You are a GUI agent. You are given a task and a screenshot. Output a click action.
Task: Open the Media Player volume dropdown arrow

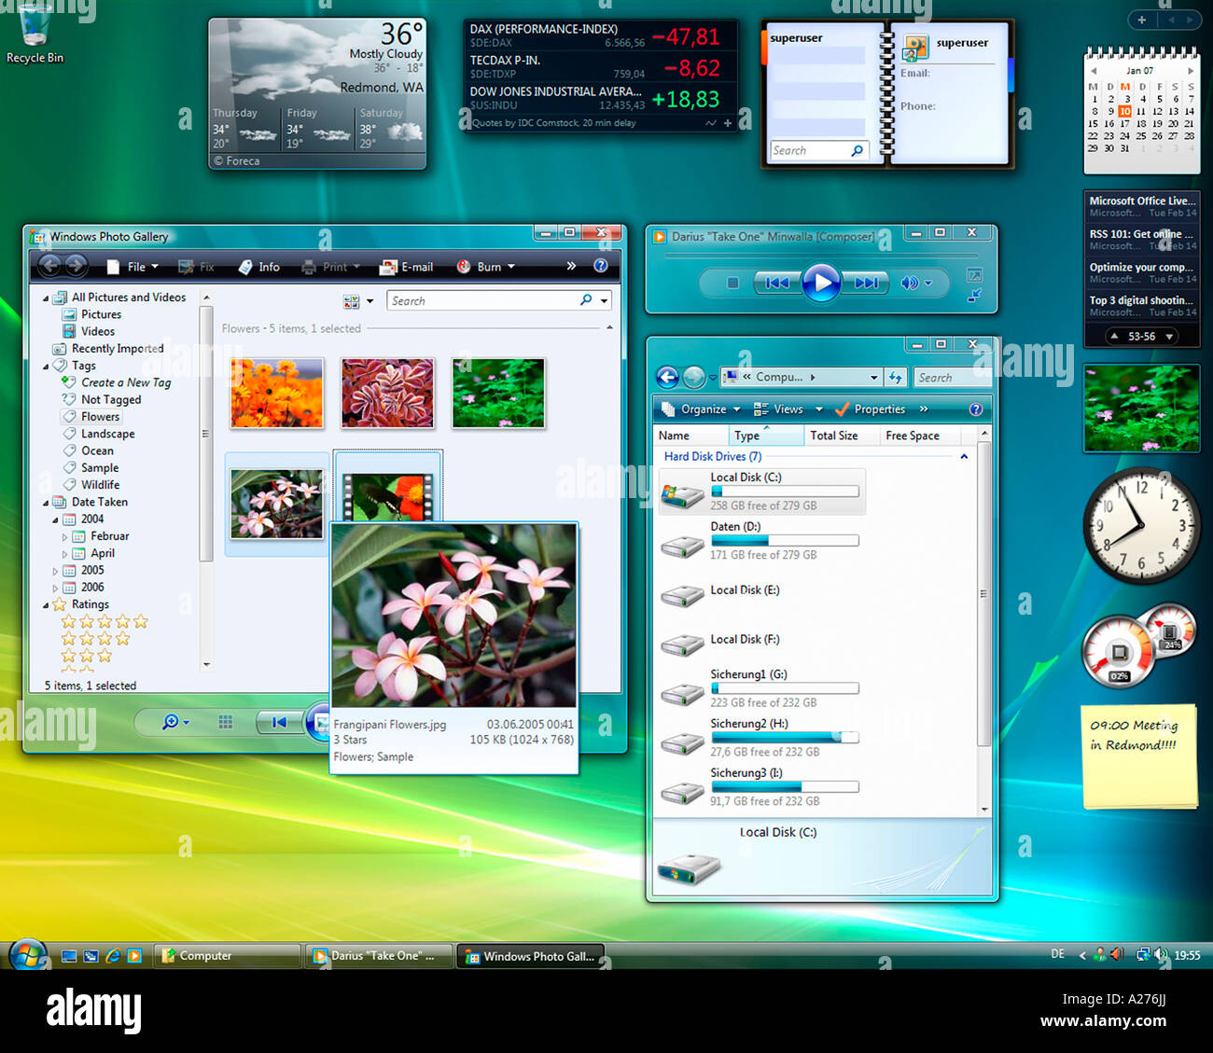pos(927,284)
